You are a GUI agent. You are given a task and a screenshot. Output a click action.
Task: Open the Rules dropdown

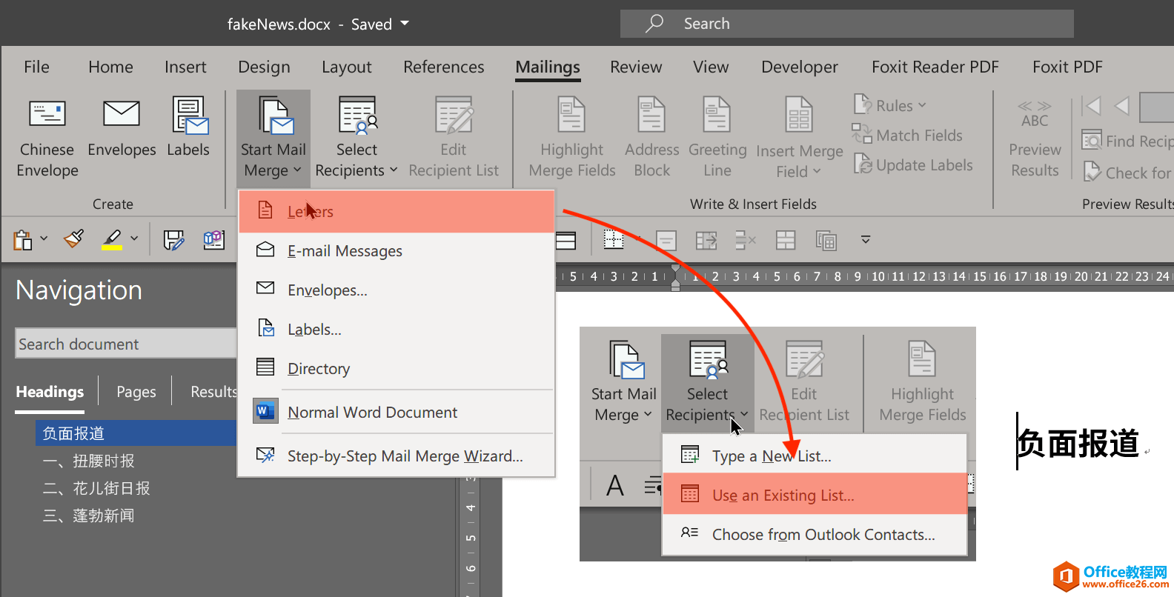coord(891,105)
